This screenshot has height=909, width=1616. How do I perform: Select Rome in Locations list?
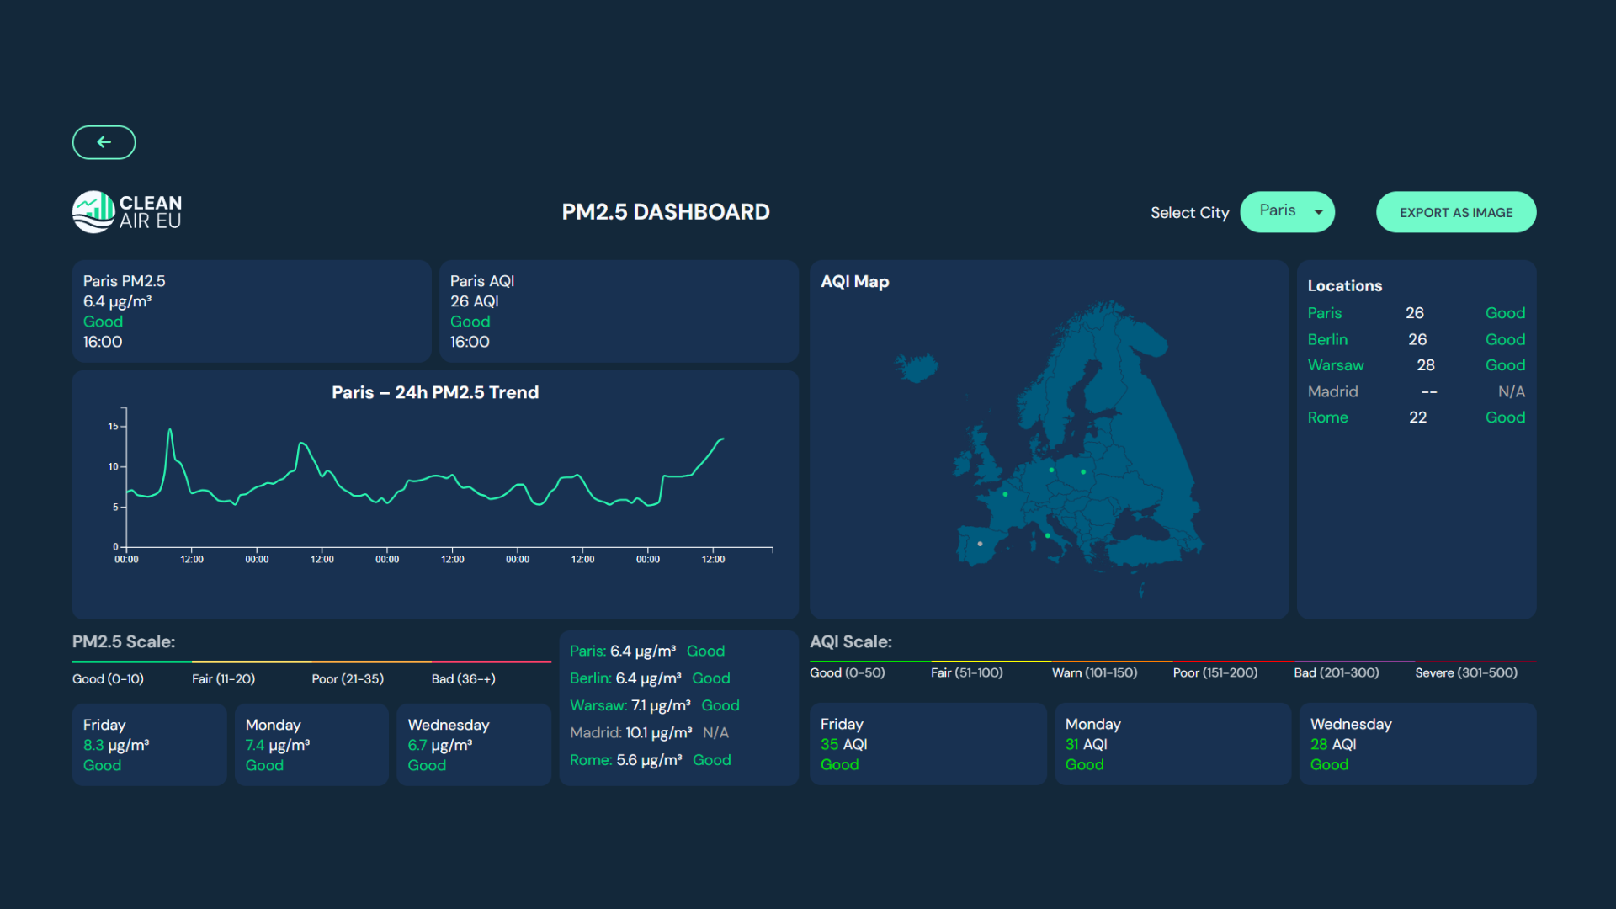click(x=1327, y=417)
